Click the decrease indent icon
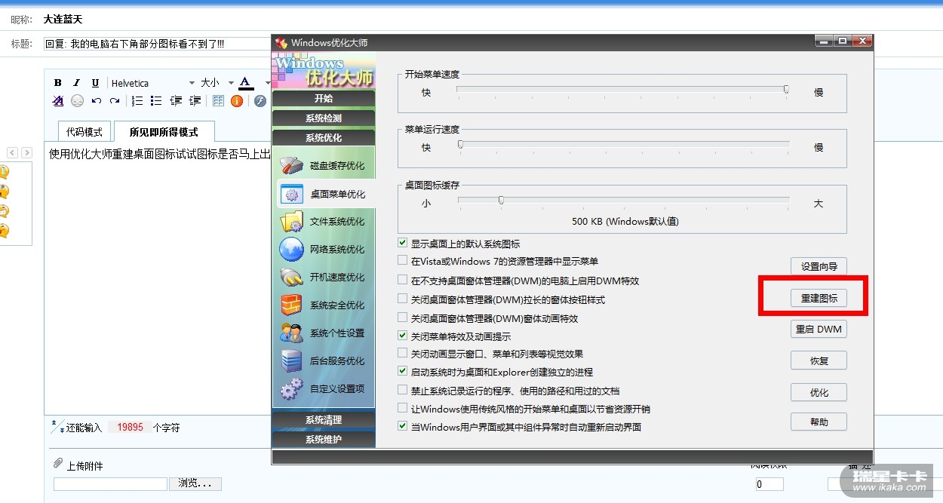 pos(176,100)
